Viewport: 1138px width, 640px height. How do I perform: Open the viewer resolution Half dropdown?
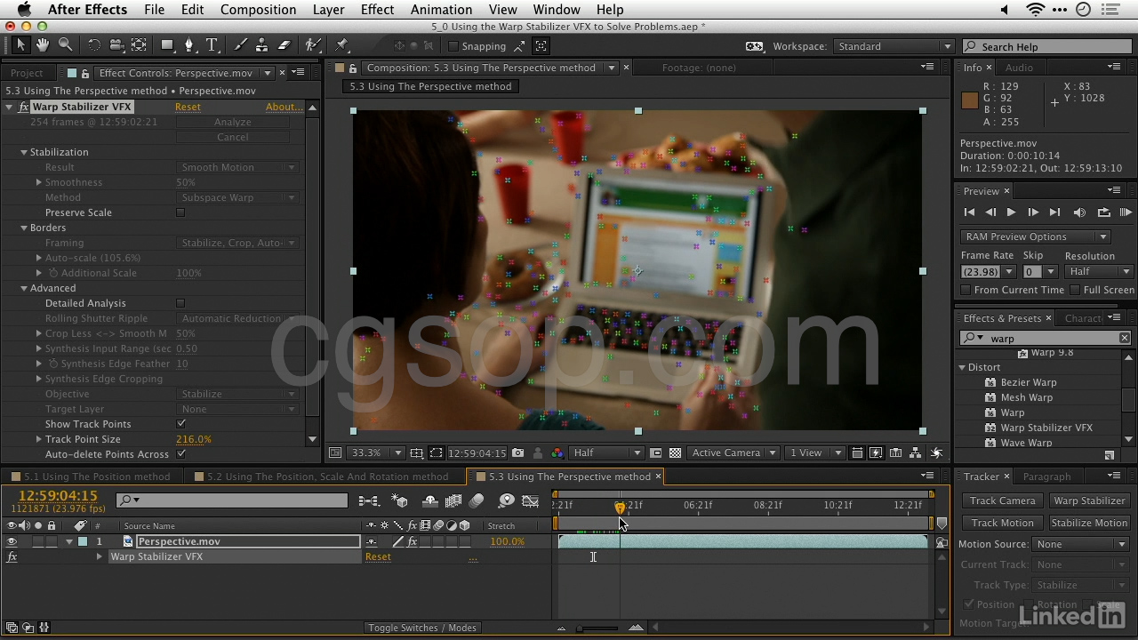(606, 452)
